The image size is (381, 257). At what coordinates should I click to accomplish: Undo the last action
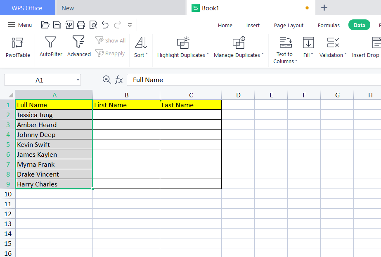[x=105, y=25]
